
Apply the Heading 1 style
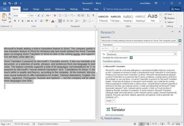[x=128, y=18]
